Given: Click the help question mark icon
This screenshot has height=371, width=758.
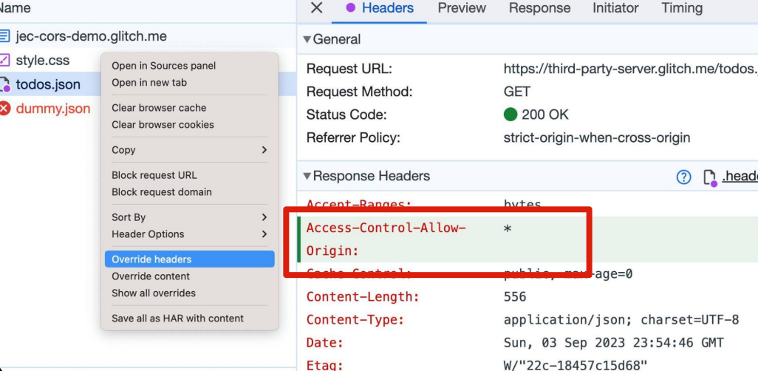Looking at the screenshot, I should (683, 177).
